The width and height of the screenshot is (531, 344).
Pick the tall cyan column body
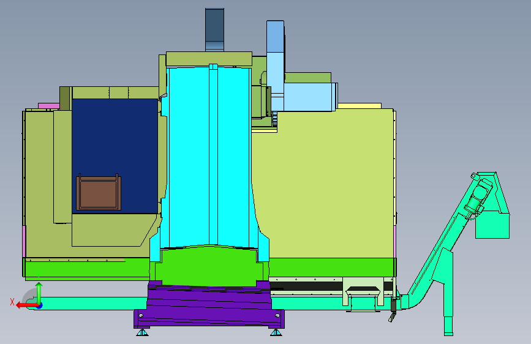[x=209, y=155]
